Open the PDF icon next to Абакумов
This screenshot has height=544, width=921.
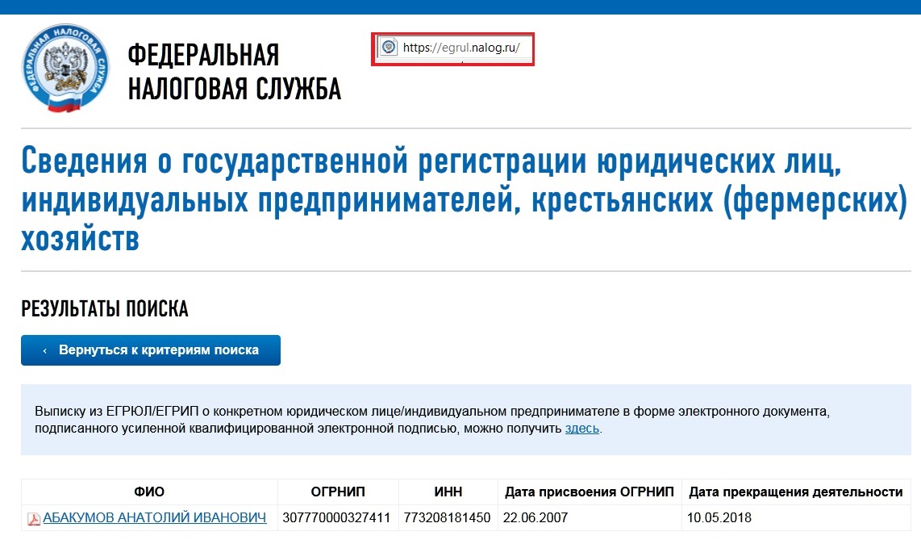pyautogui.click(x=34, y=519)
